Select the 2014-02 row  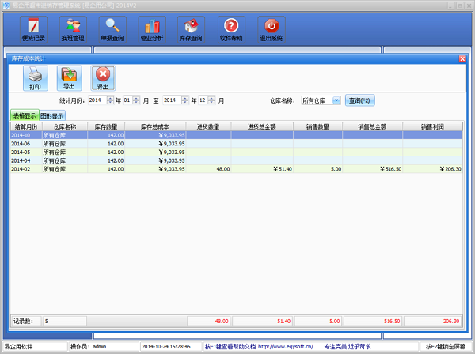pos(236,169)
